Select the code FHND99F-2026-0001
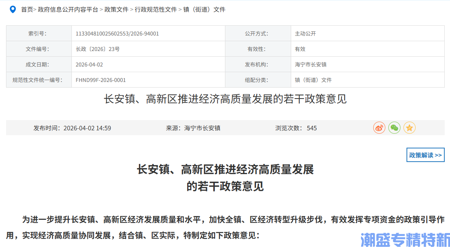 coord(101,80)
